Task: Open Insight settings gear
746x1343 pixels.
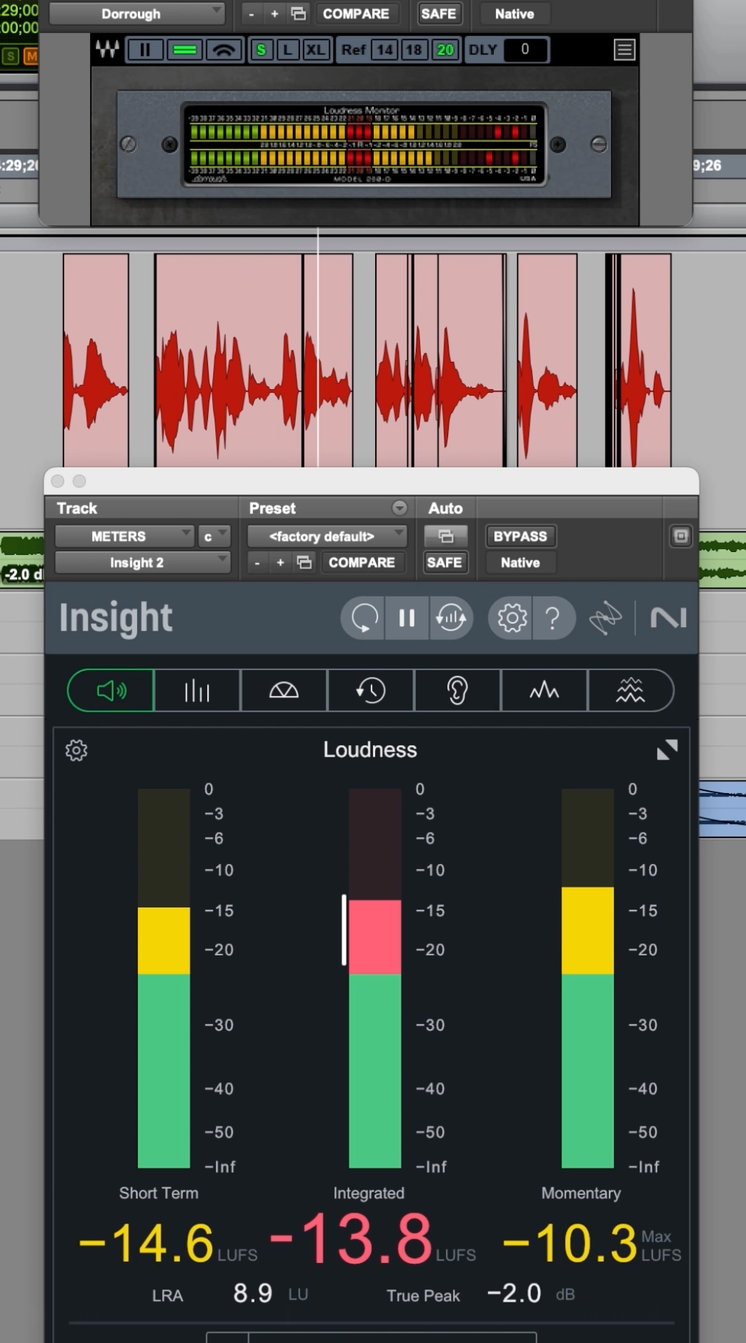Action: [x=512, y=617]
